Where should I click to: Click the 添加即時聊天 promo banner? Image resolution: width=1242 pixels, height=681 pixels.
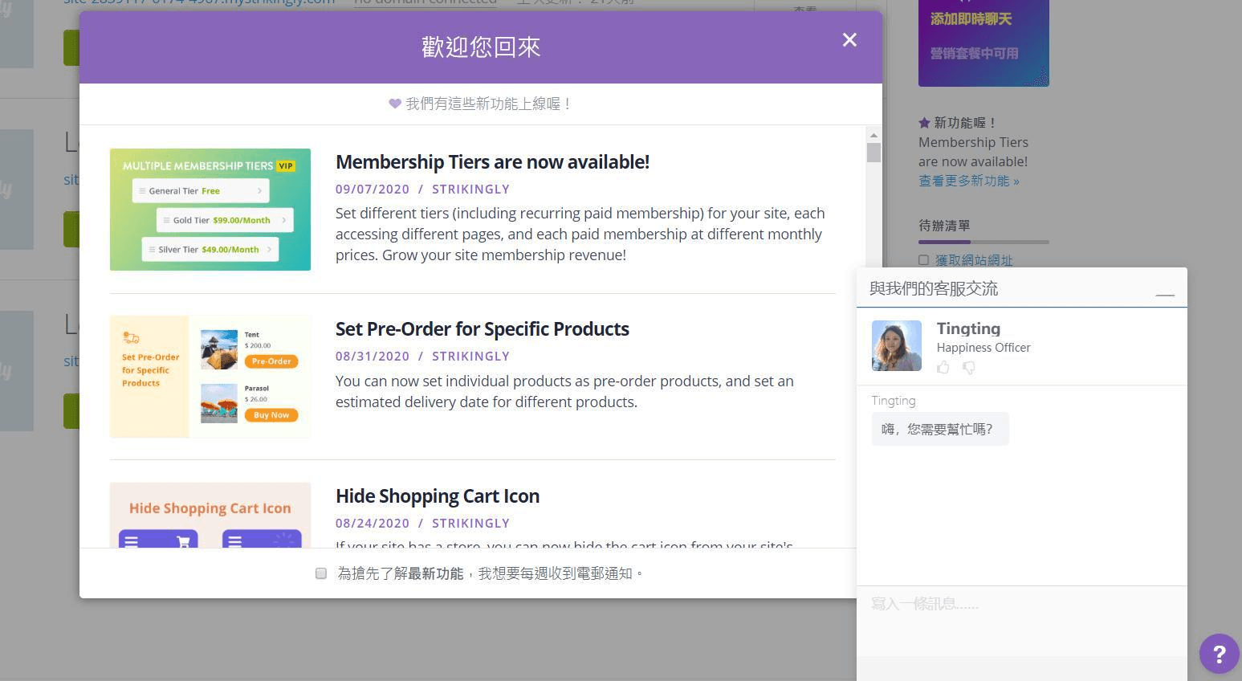pyautogui.click(x=983, y=40)
